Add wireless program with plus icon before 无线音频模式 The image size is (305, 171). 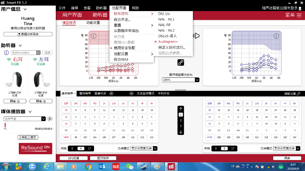tap(131, 94)
